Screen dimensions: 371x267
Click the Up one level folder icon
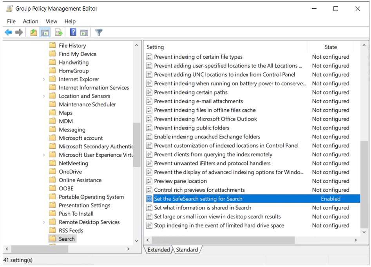[x=33, y=32]
